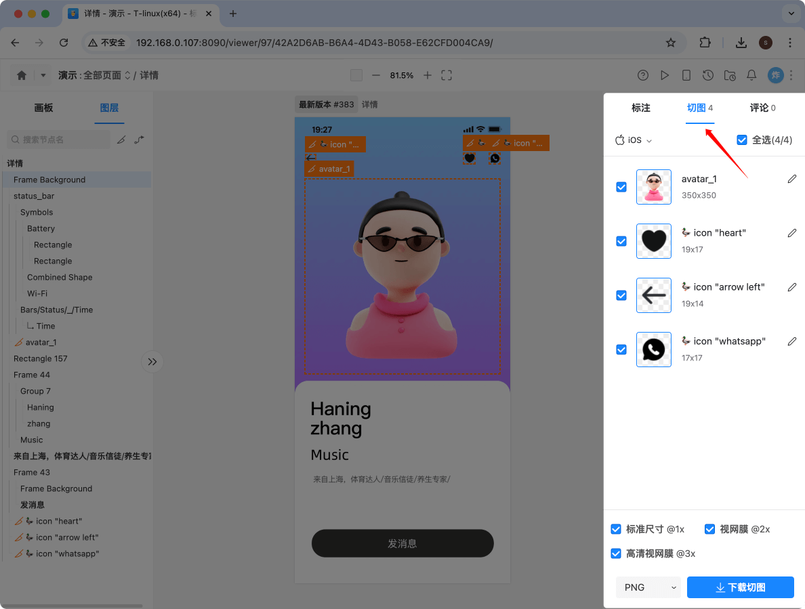Click the 81.5% zoom level control
805x609 pixels.
pyautogui.click(x=402, y=75)
